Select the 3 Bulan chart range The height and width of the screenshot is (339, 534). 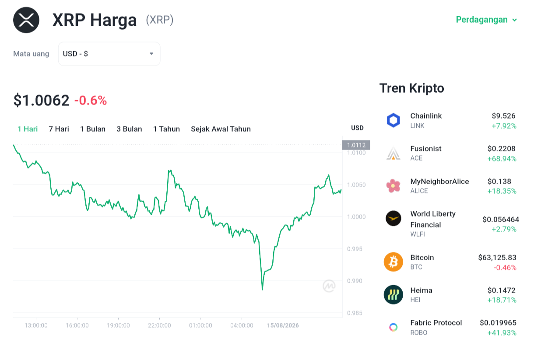(x=129, y=129)
